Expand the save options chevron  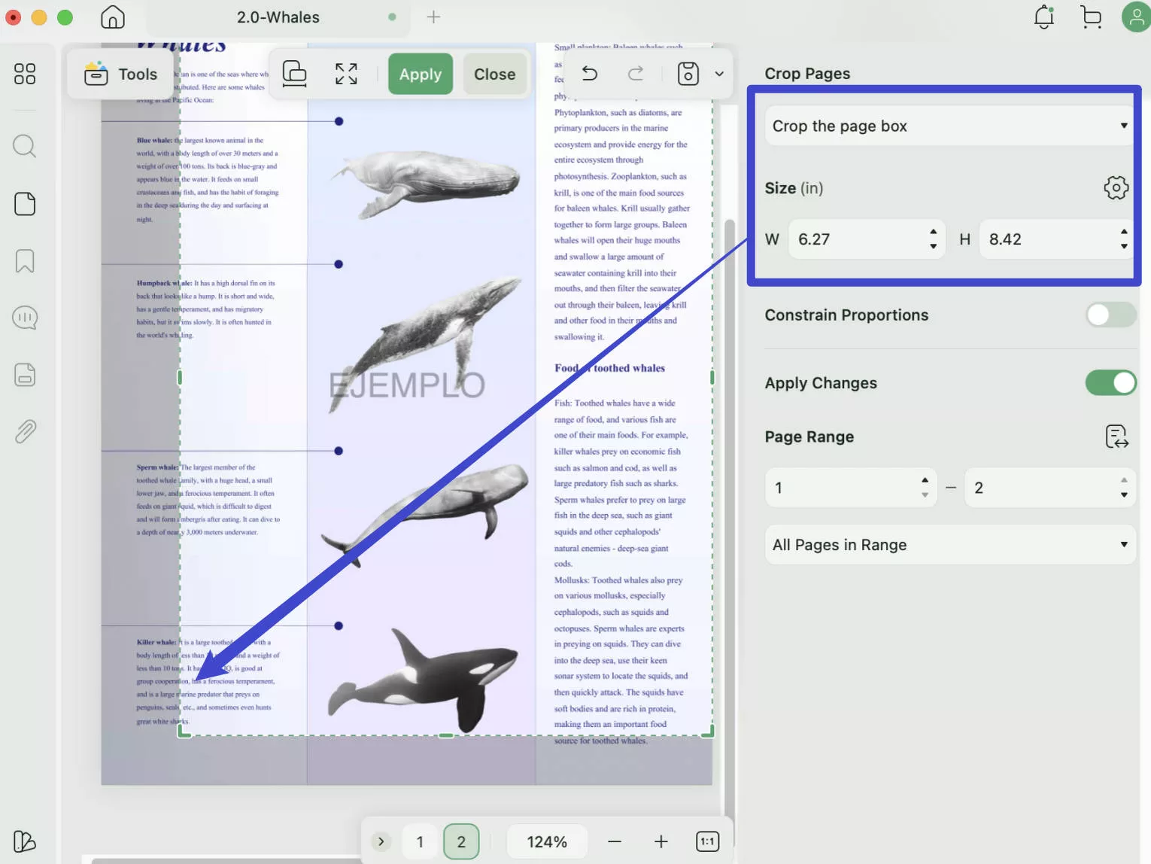point(719,74)
